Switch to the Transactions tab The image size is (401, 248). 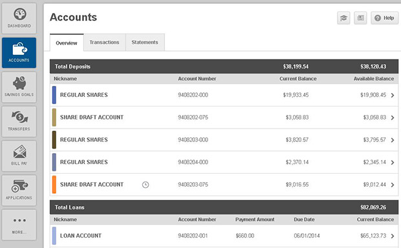click(104, 43)
